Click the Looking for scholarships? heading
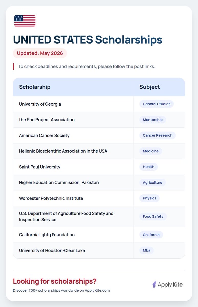This screenshot has height=307, width=198. click(55, 281)
